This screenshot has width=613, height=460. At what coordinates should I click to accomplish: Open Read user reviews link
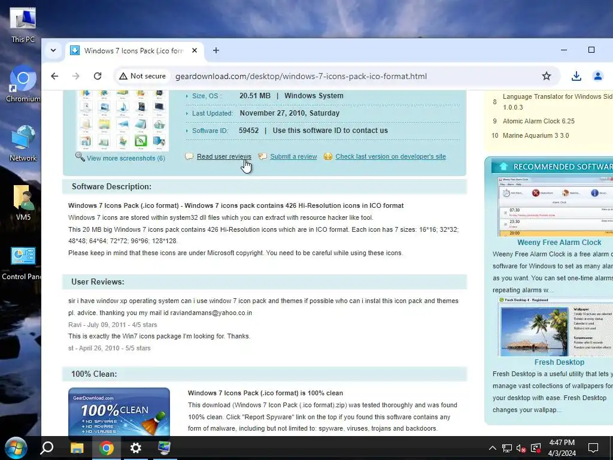(224, 156)
